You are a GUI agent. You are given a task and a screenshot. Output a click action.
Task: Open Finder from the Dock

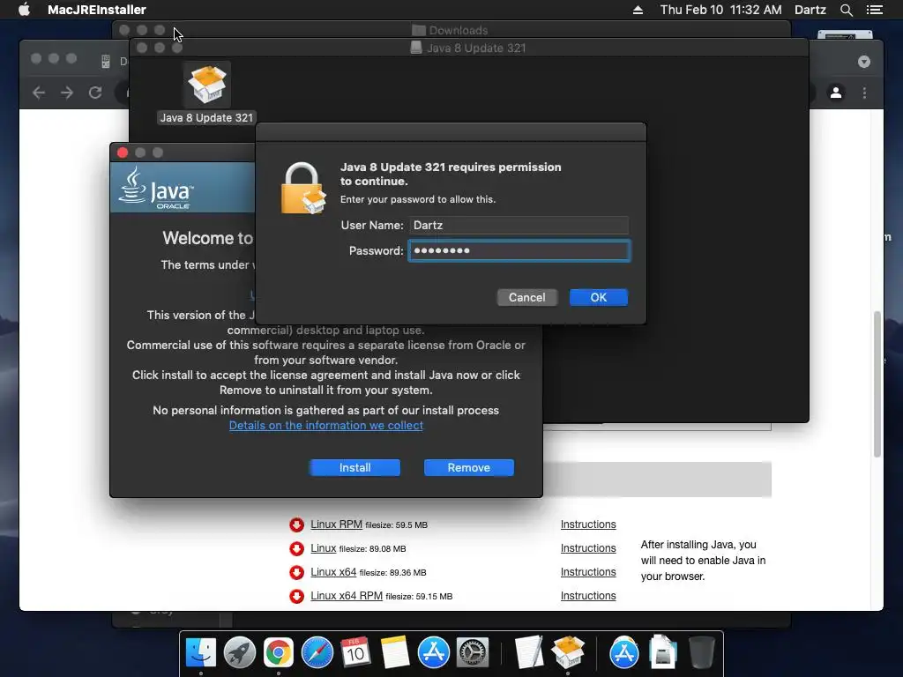click(x=200, y=653)
